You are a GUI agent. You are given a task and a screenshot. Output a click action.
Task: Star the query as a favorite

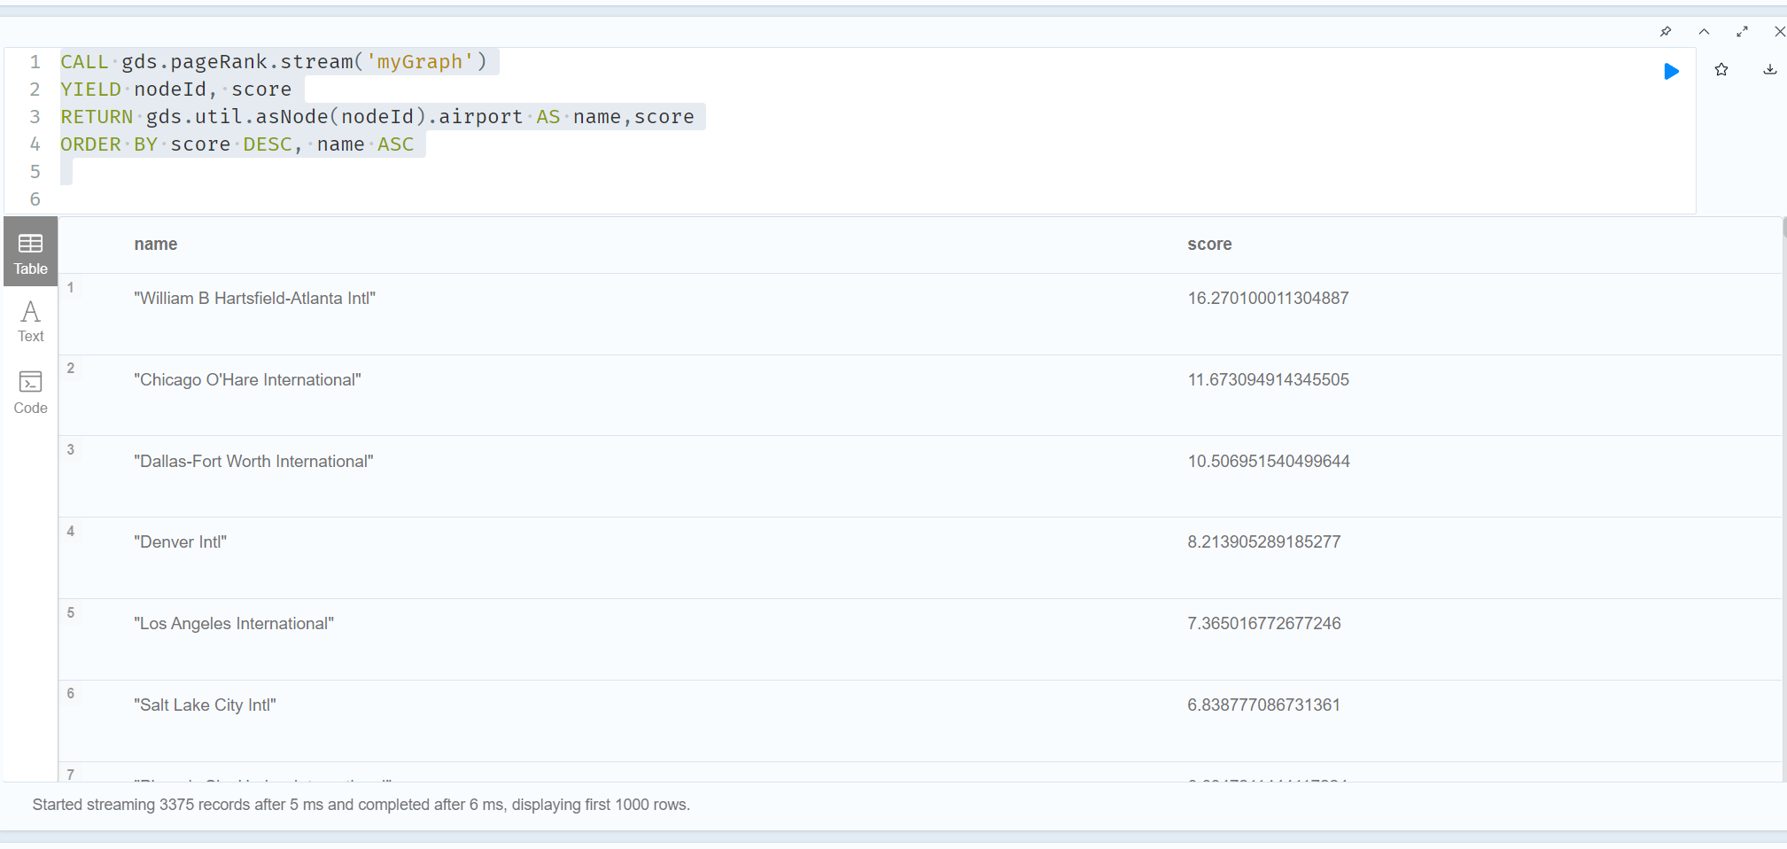pos(1720,69)
